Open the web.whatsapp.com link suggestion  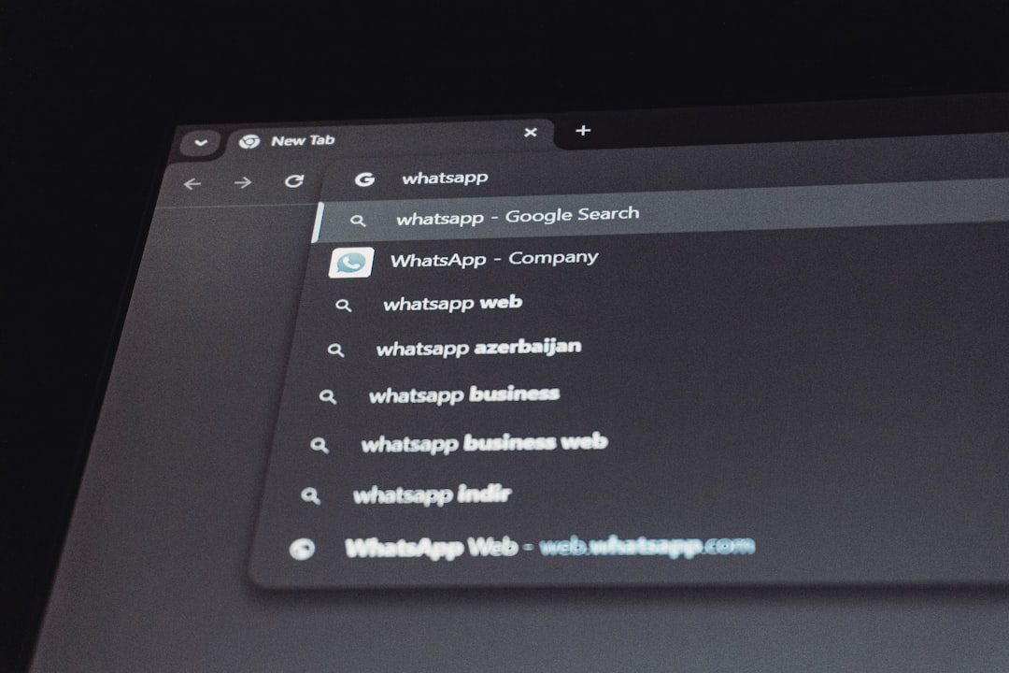pos(647,545)
